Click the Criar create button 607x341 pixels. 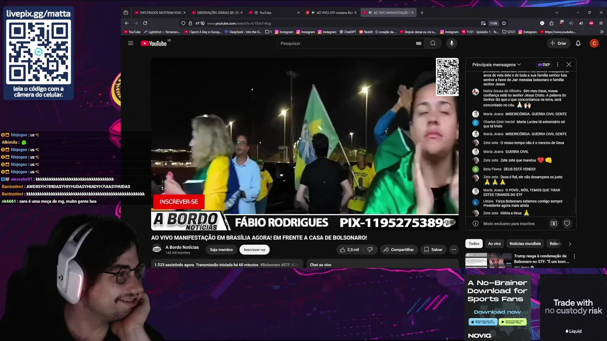(558, 43)
